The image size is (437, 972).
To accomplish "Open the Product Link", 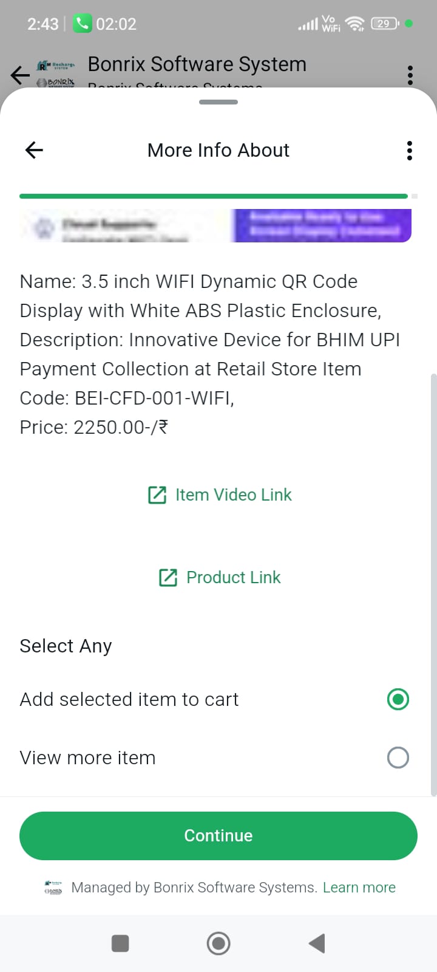I will pos(233,577).
